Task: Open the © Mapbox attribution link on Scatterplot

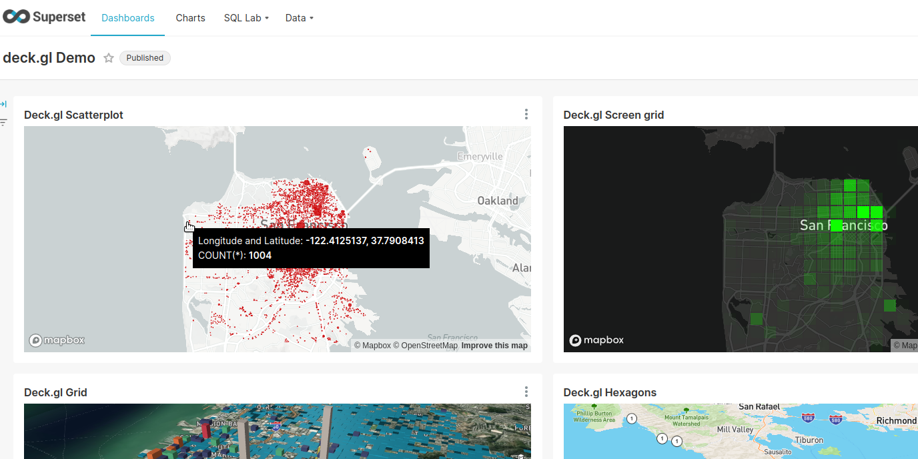Action: pyautogui.click(x=372, y=346)
